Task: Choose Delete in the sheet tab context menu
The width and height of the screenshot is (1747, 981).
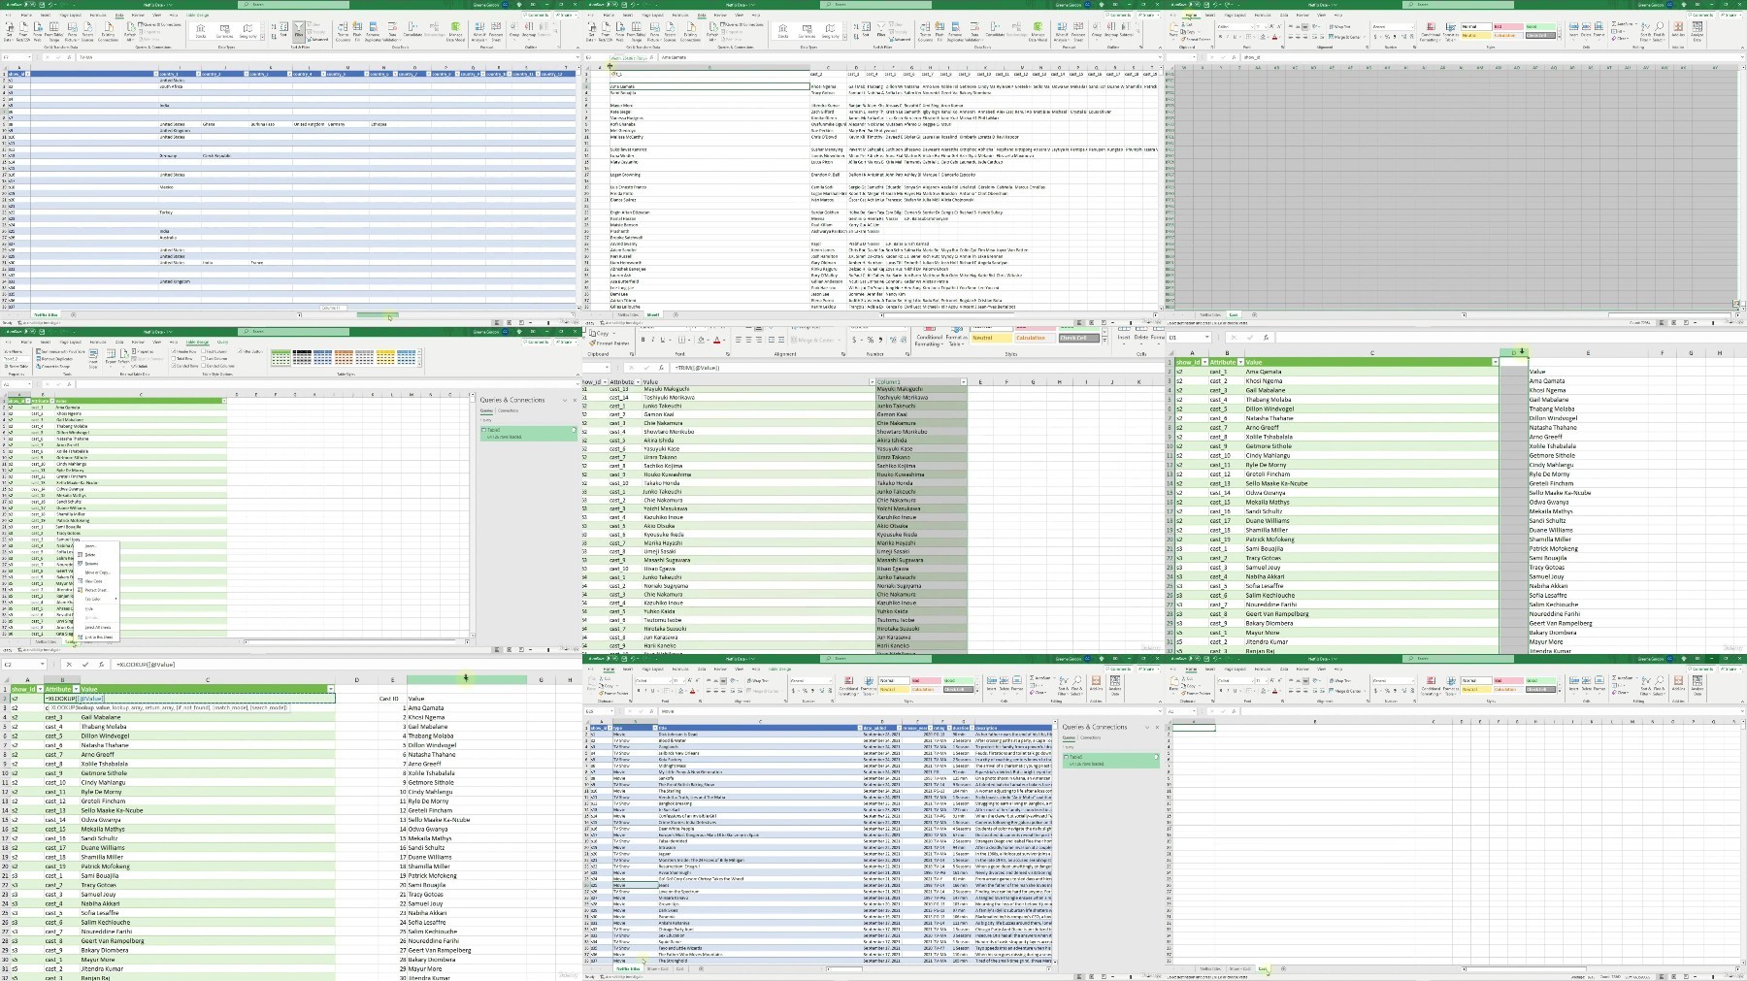Action: tap(90, 555)
